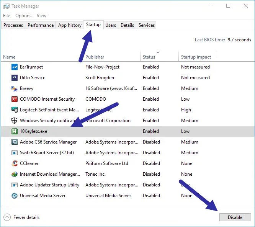Click the High startup impact value
This screenshot has width=255, height=227.
point(186,110)
